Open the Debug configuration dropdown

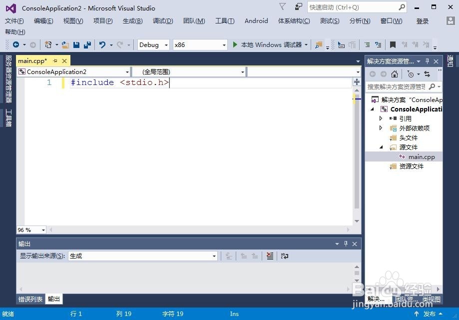click(x=166, y=45)
